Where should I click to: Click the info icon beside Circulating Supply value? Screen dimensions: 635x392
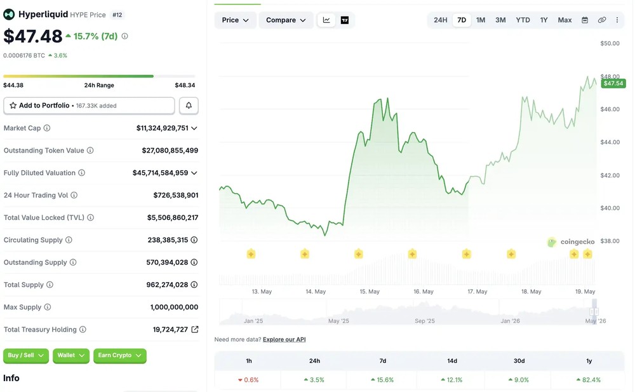pos(194,240)
